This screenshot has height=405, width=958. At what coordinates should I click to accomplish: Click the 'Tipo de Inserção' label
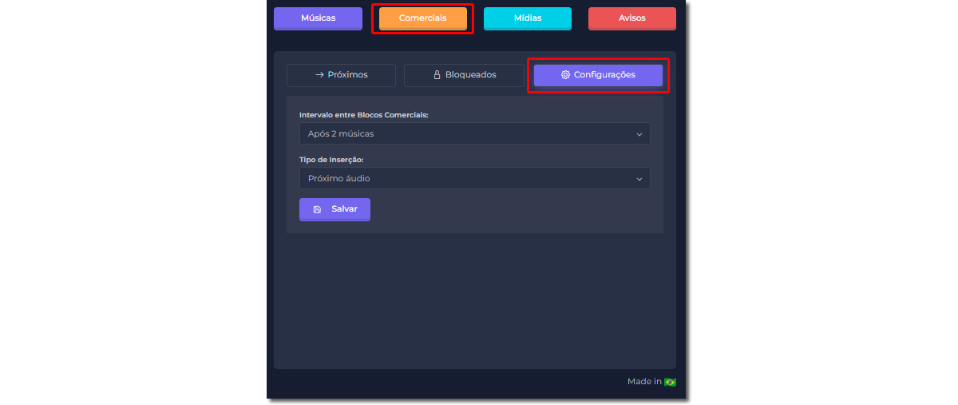331,160
